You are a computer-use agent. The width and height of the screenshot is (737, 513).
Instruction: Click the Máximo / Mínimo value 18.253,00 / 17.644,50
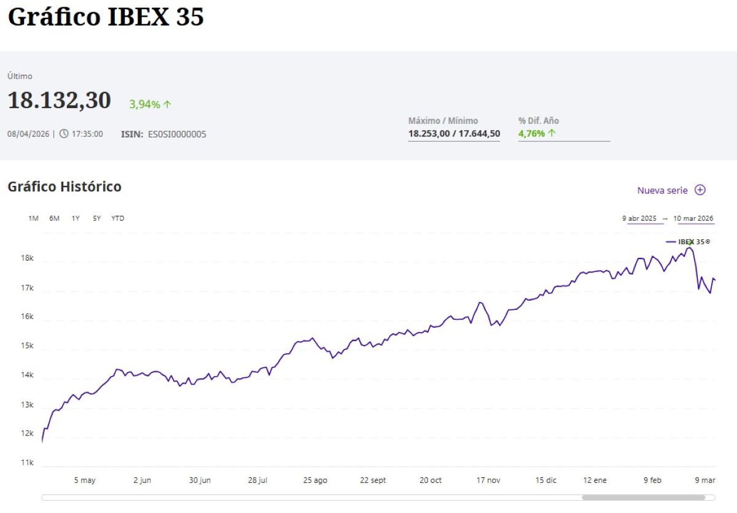point(454,134)
